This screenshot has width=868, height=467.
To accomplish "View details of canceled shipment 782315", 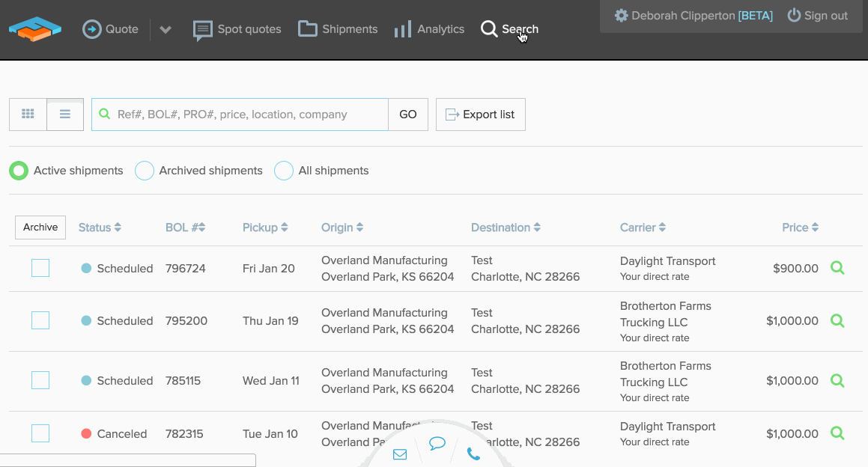I will pyautogui.click(x=837, y=433).
